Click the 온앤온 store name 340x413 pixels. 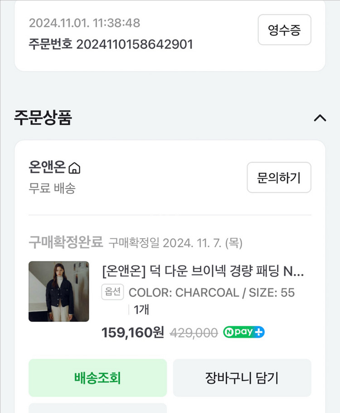click(x=47, y=168)
